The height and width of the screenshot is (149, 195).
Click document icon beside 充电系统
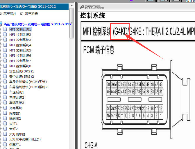tap(5, 108)
